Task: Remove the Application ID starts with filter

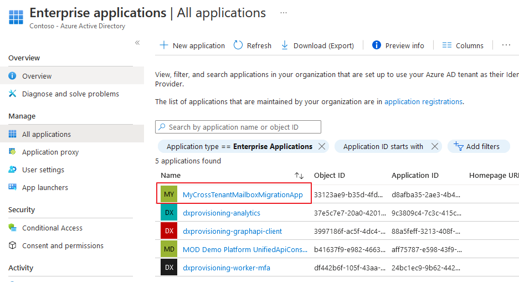Action: point(435,146)
